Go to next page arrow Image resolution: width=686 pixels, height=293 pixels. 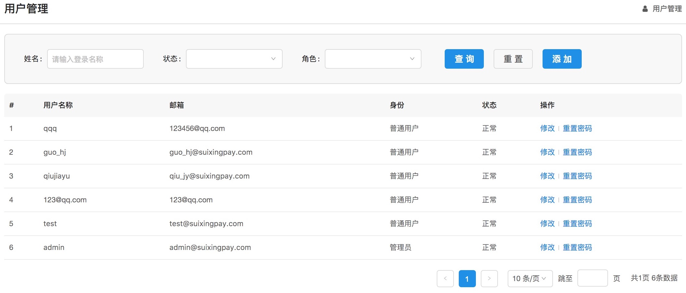(x=489, y=279)
